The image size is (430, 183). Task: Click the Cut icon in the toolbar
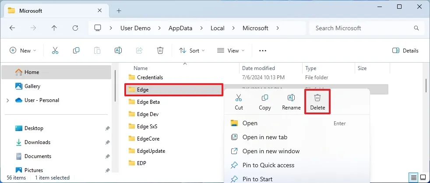click(x=55, y=51)
